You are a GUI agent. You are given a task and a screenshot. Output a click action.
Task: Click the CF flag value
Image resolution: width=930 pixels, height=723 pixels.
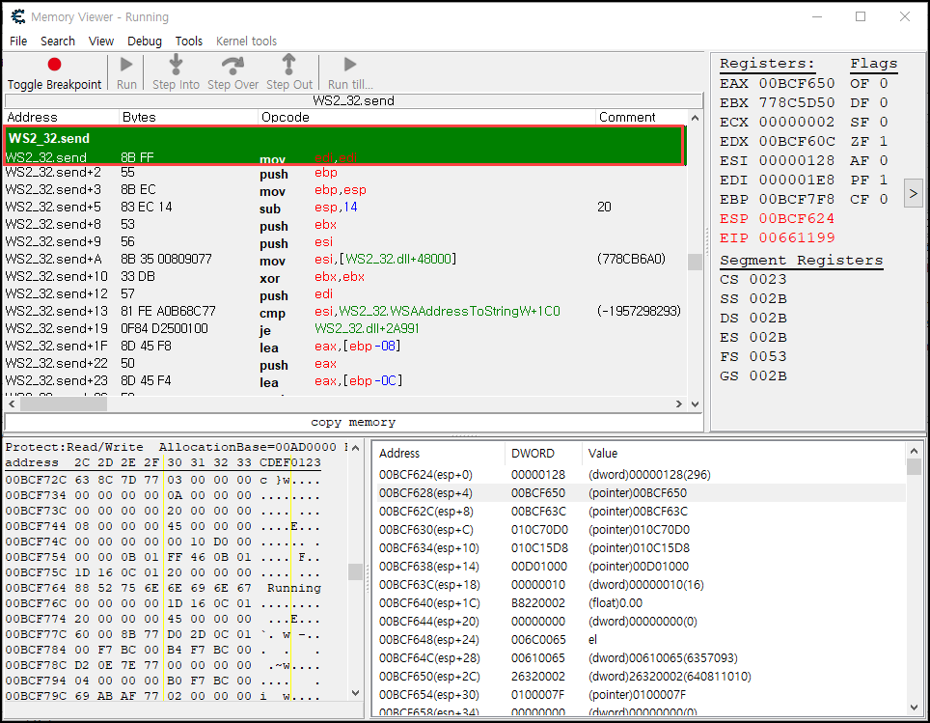pos(883,200)
